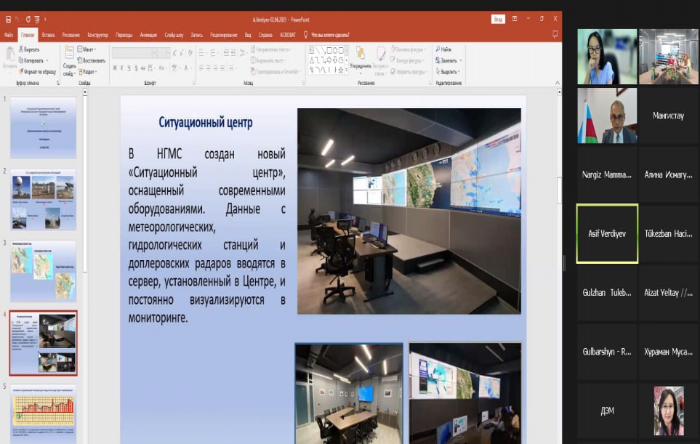Collapse the ribbon with the chevron

(x=557, y=83)
